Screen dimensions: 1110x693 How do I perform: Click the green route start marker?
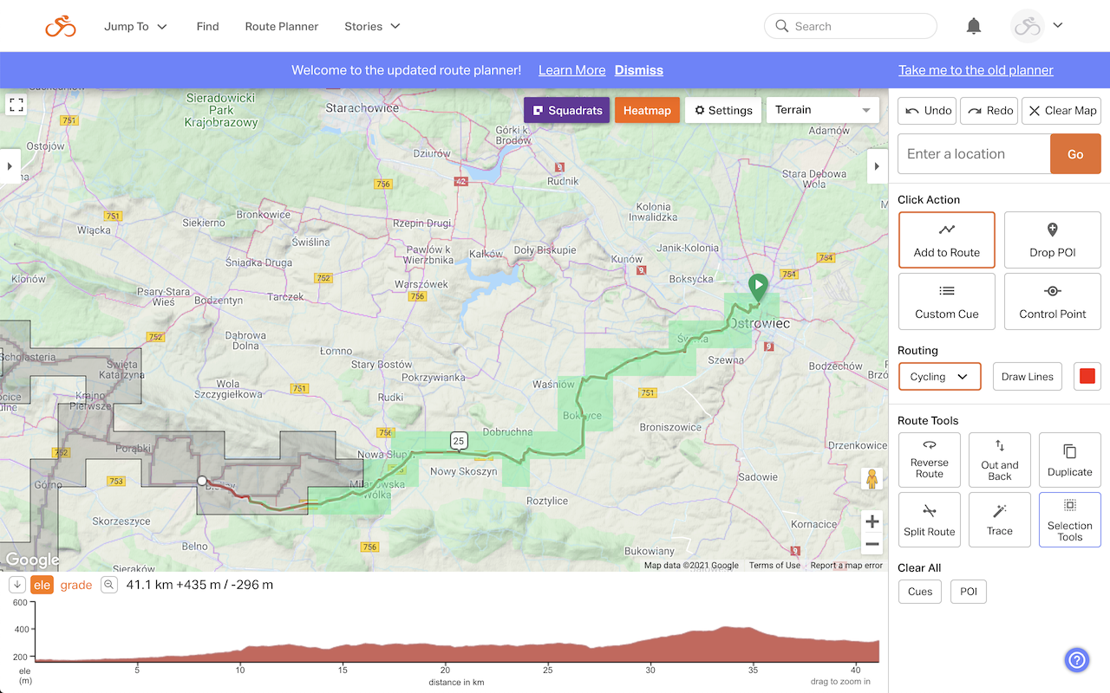click(x=758, y=288)
